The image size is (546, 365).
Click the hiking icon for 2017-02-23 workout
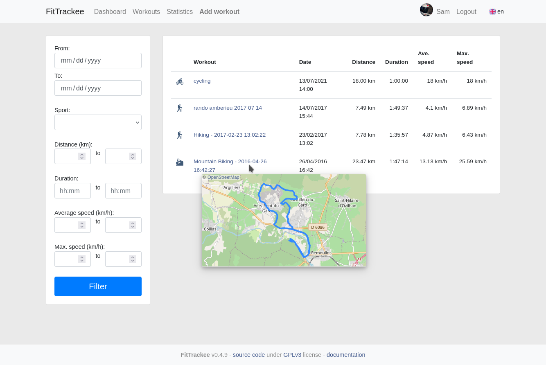(180, 135)
